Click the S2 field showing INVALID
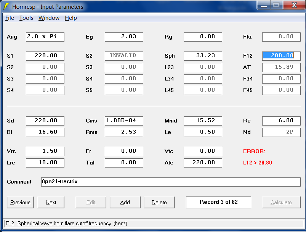 point(124,56)
